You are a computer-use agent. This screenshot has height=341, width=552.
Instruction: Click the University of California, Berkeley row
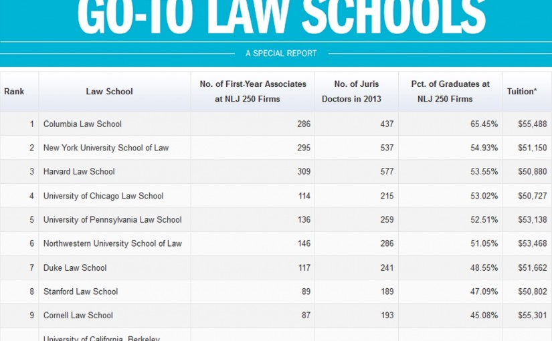pyautogui.click(x=101, y=337)
